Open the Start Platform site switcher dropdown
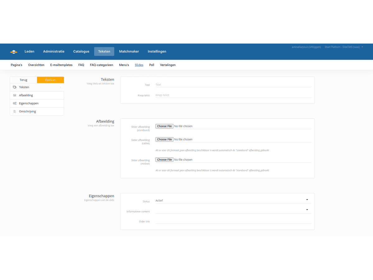 tap(343, 47)
